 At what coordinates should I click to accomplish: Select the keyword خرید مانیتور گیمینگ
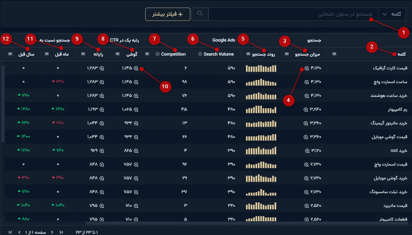pos(389,123)
